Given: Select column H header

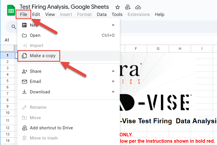Looking at the screenshot, I should point(180,48).
